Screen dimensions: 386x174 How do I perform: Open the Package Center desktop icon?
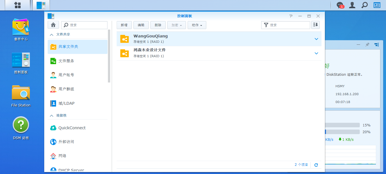(21, 29)
